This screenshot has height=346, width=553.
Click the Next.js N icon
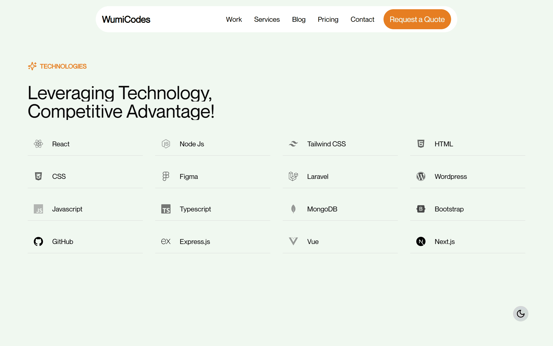(x=421, y=241)
